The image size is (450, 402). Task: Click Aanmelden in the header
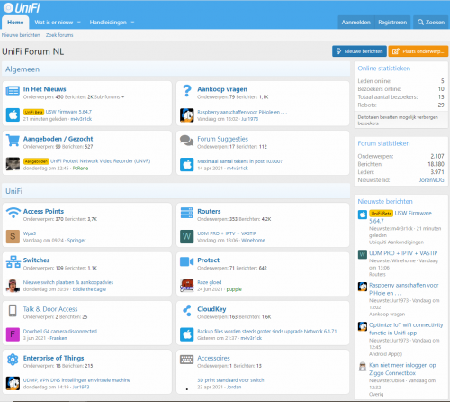click(x=356, y=23)
